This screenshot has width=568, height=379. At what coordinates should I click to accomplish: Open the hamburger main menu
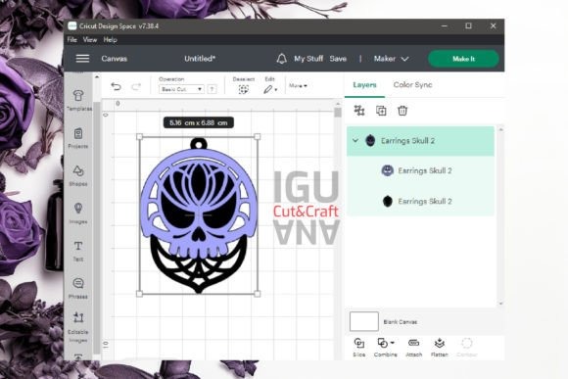(82, 59)
